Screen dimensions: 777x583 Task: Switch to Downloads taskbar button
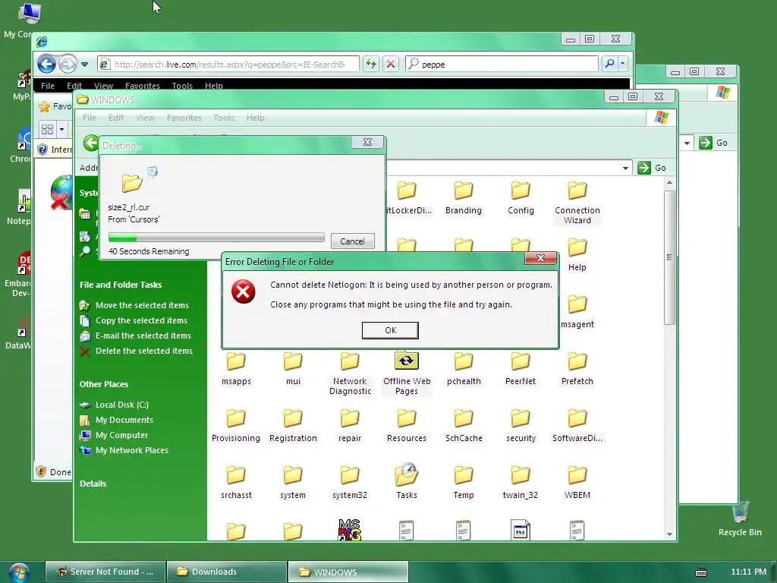(x=226, y=572)
